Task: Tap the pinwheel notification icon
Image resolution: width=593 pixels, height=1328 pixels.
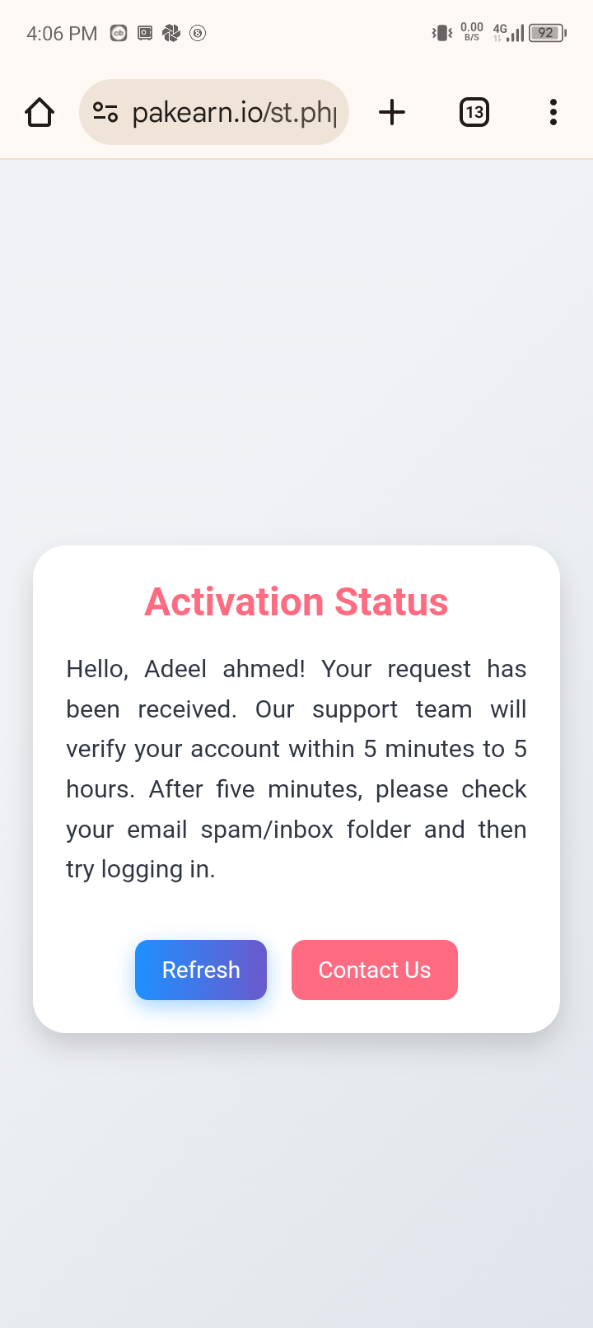Action: [171, 33]
